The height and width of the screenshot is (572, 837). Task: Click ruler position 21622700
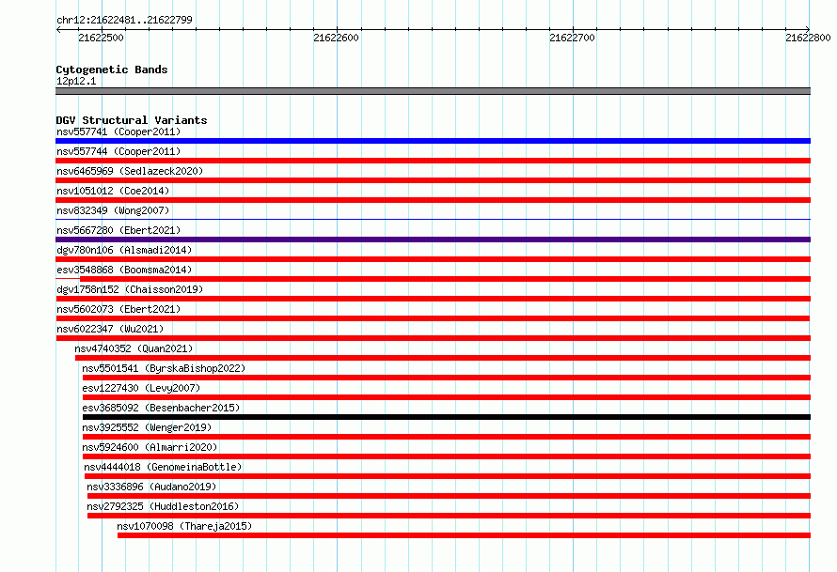(x=572, y=38)
